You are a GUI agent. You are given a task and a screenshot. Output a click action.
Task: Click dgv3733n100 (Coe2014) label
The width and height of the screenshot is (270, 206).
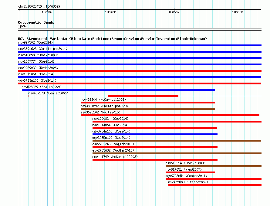pyautogui.click(x=37, y=80)
